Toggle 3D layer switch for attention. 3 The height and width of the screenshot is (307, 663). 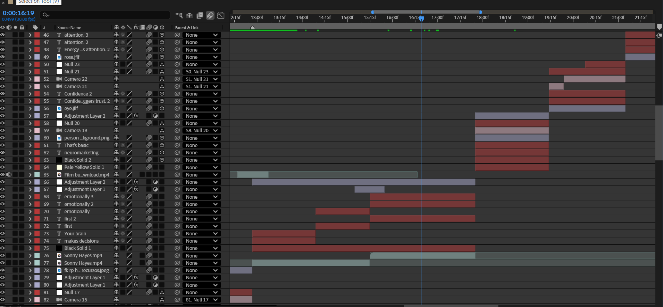(x=162, y=35)
